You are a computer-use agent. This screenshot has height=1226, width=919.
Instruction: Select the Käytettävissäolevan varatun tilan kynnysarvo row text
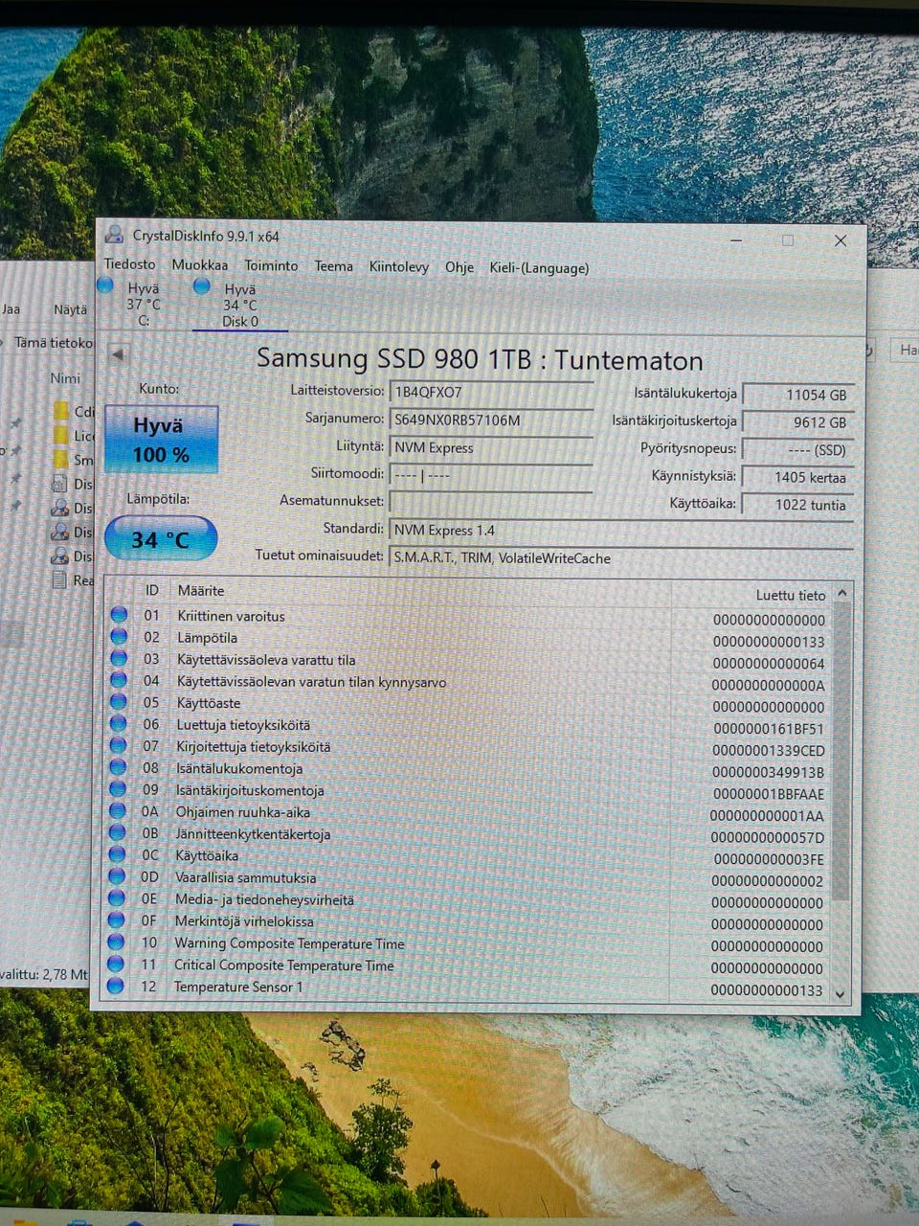click(311, 681)
